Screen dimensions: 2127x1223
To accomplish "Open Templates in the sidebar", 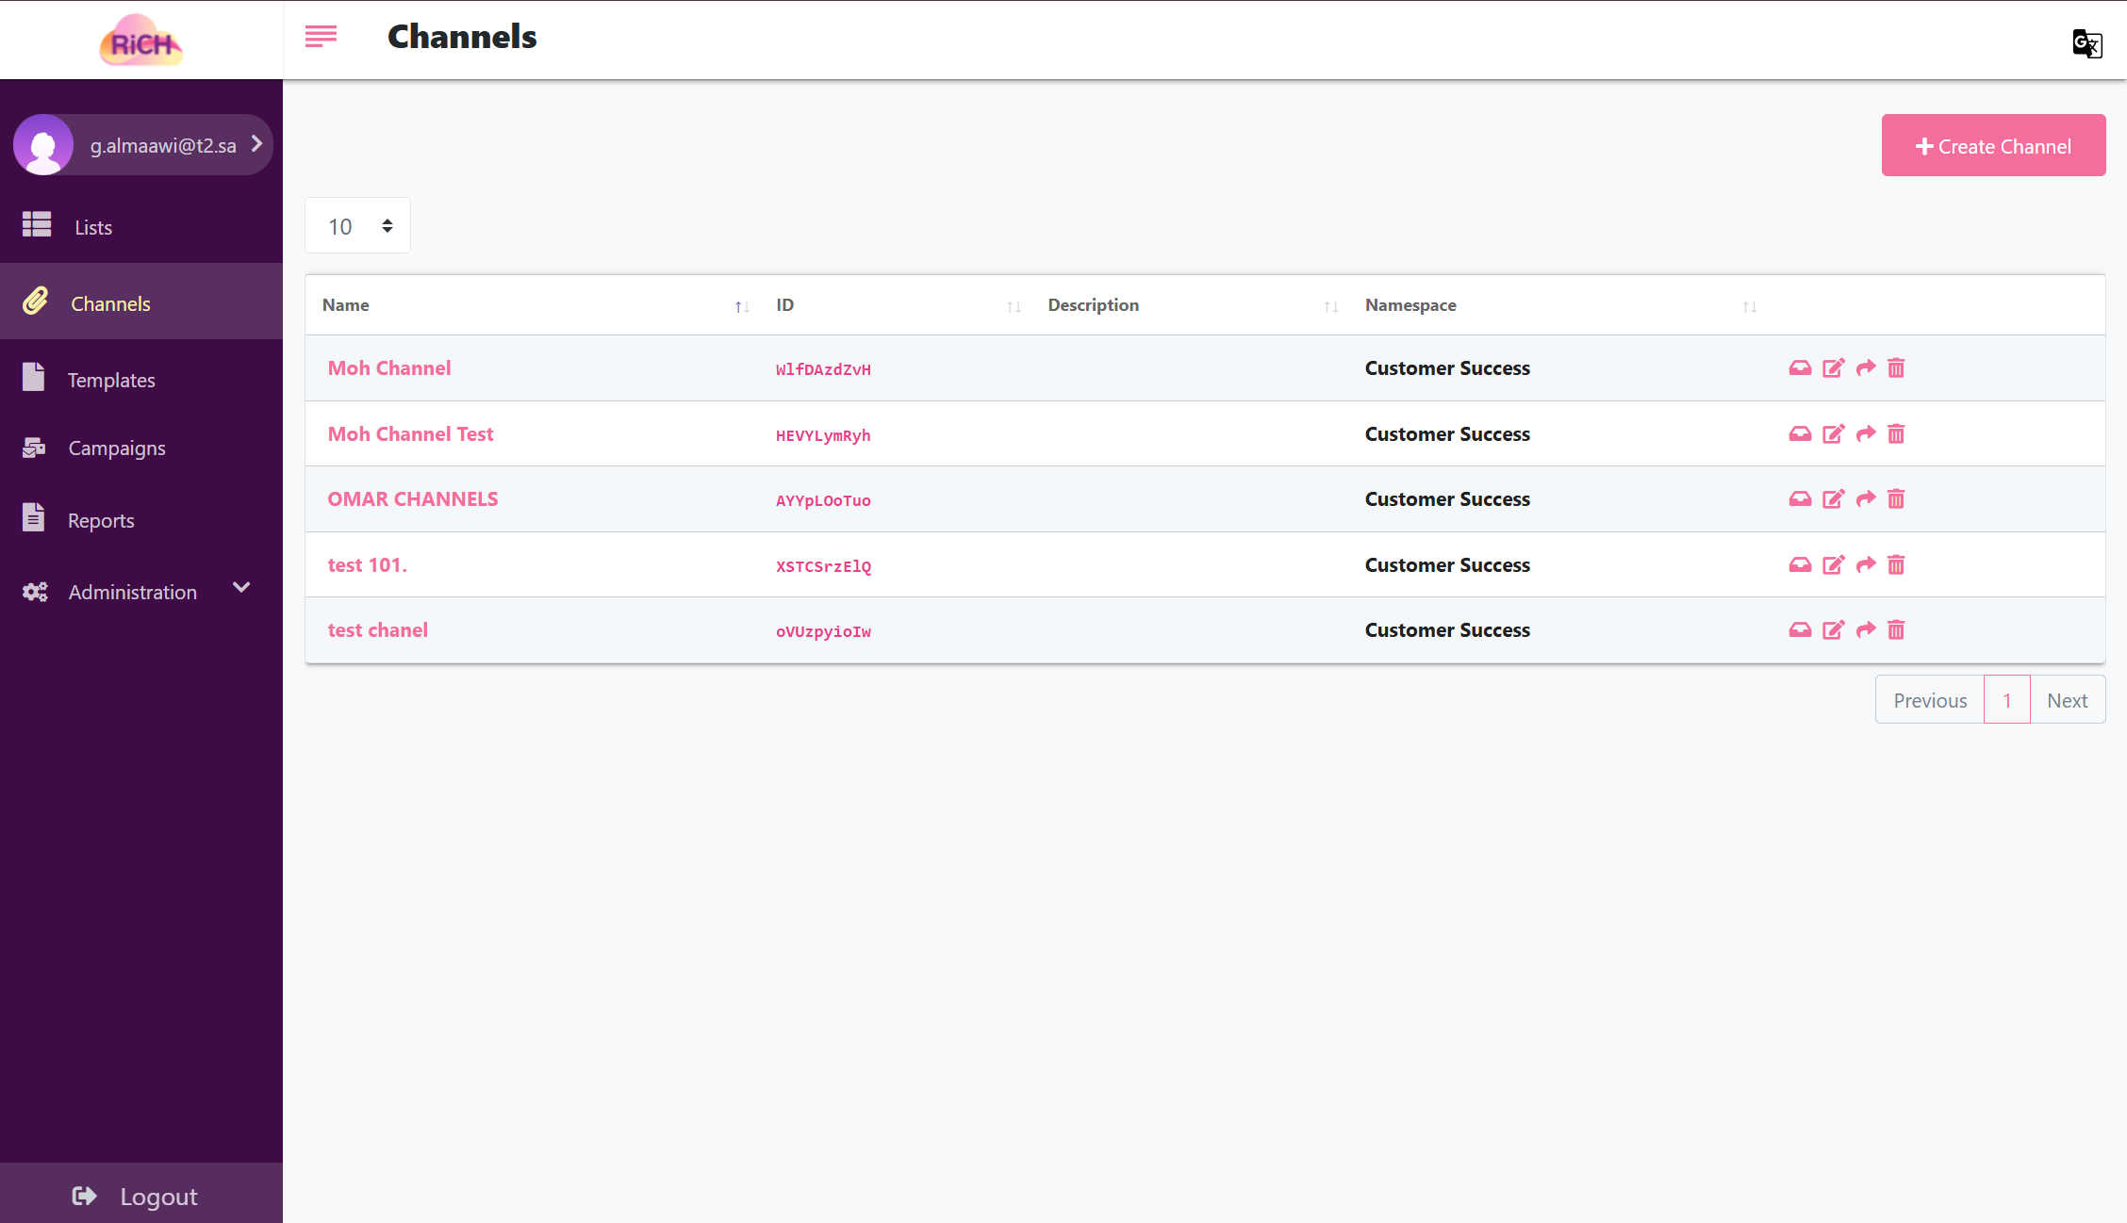I will [141, 379].
